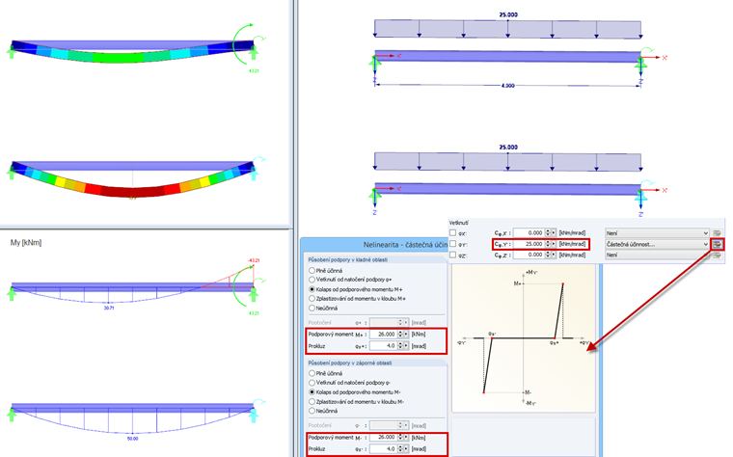Open nonlinearity edit button beside Částečná účinnost dropdown
This screenshot has height=457, width=733.
tap(718, 244)
